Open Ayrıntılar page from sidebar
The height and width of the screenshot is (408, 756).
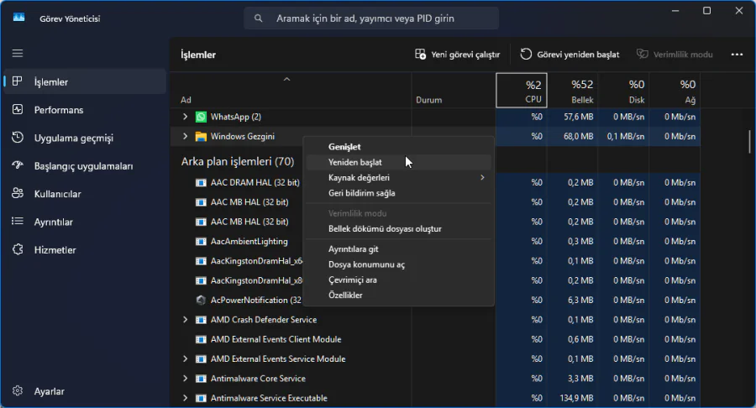pyautogui.click(x=85, y=222)
